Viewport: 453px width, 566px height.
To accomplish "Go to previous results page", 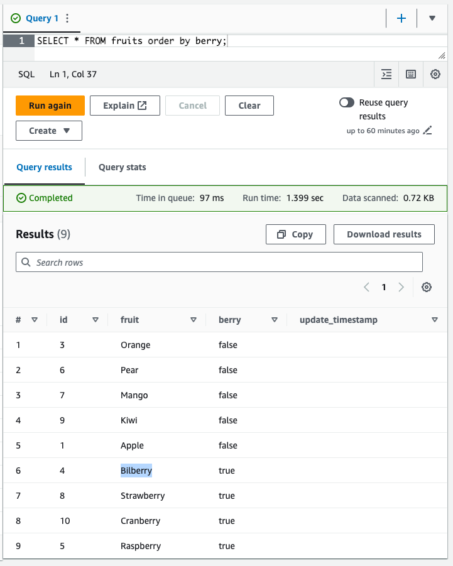I will tap(367, 287).
